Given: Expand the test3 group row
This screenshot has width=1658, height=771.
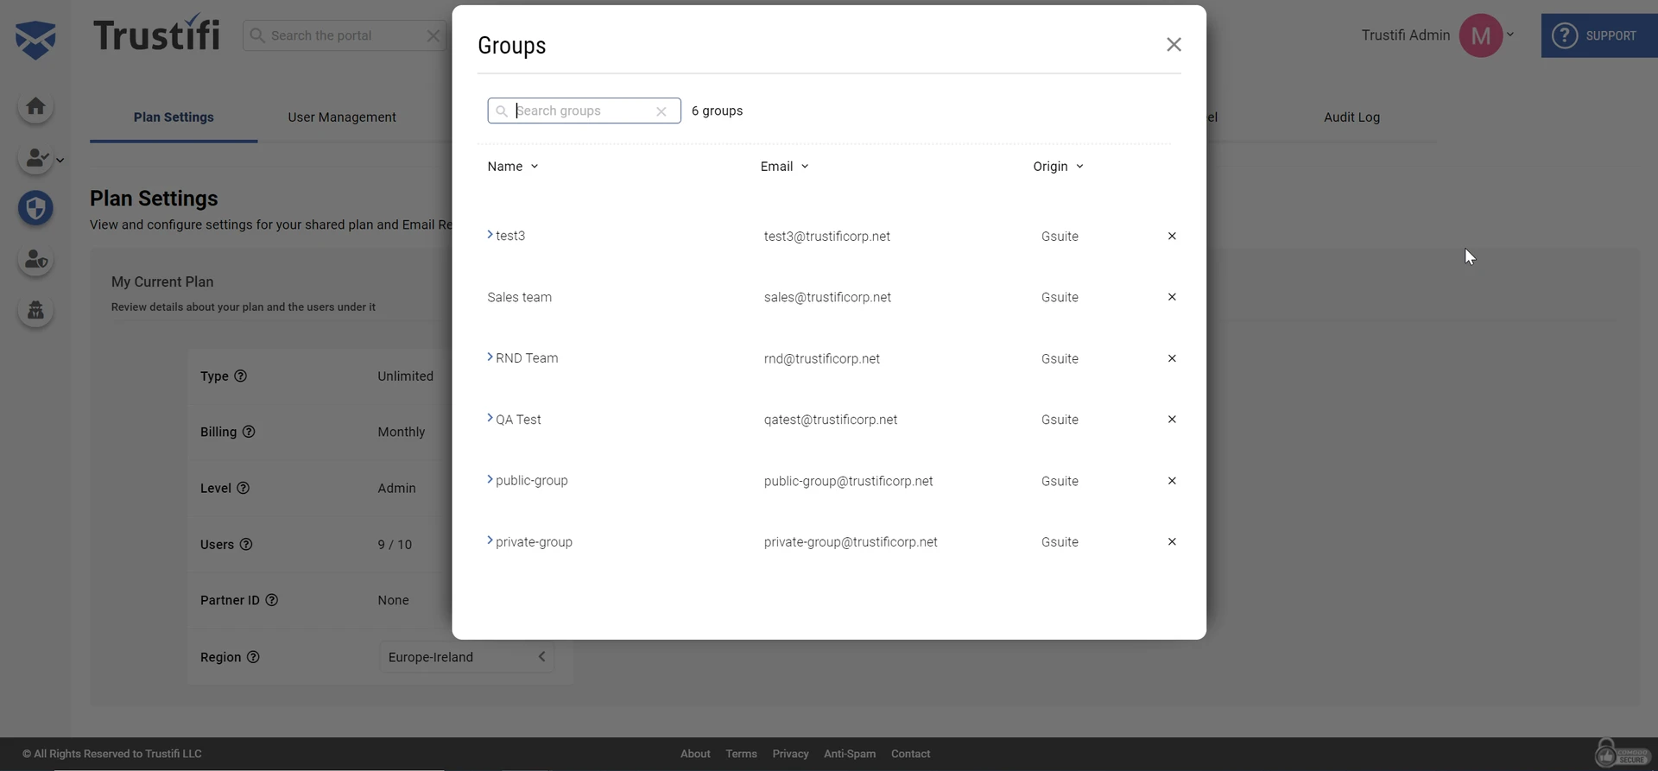Looking at the screenshot, I should pos(490,235).
